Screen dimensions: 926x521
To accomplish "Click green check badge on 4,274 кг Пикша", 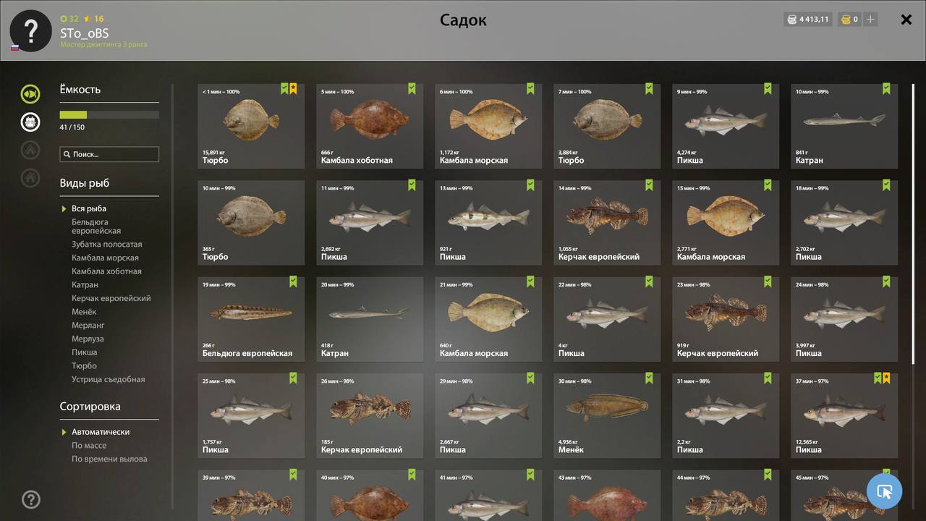I will [x=768, y=88].
